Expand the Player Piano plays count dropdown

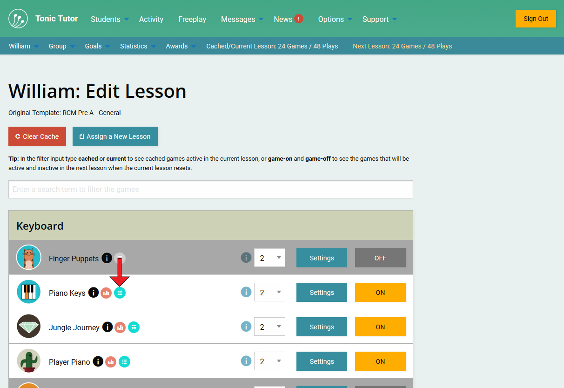(269, 361)
